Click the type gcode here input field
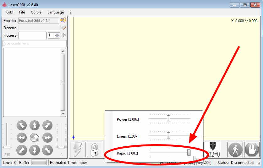The height and width of the screenshot is (168, 263). pos(35,43)
